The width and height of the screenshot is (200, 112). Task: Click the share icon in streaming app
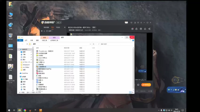point(149,29)
